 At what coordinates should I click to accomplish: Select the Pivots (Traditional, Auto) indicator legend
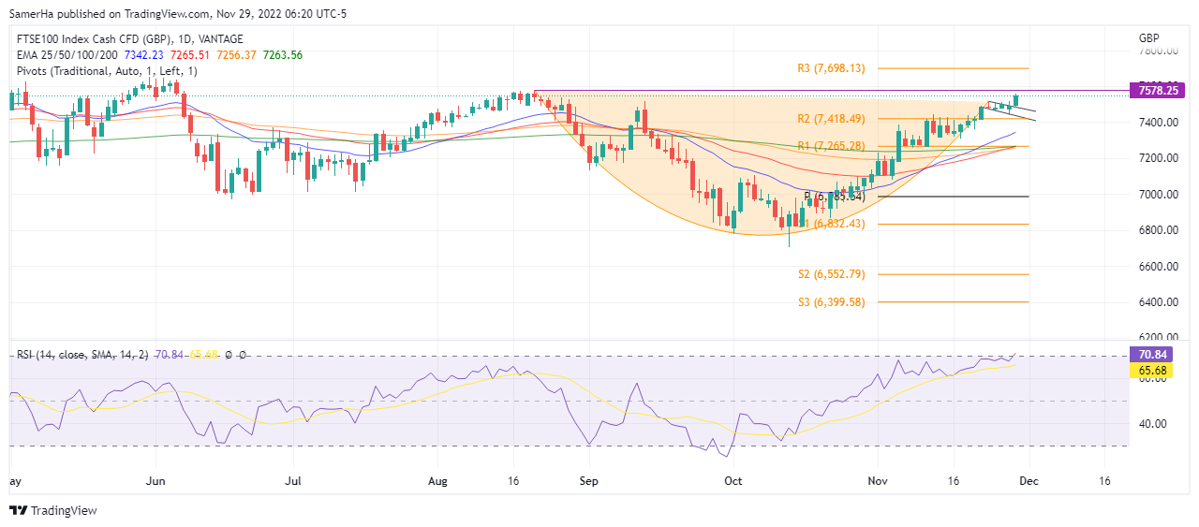(x=107, y=72)
